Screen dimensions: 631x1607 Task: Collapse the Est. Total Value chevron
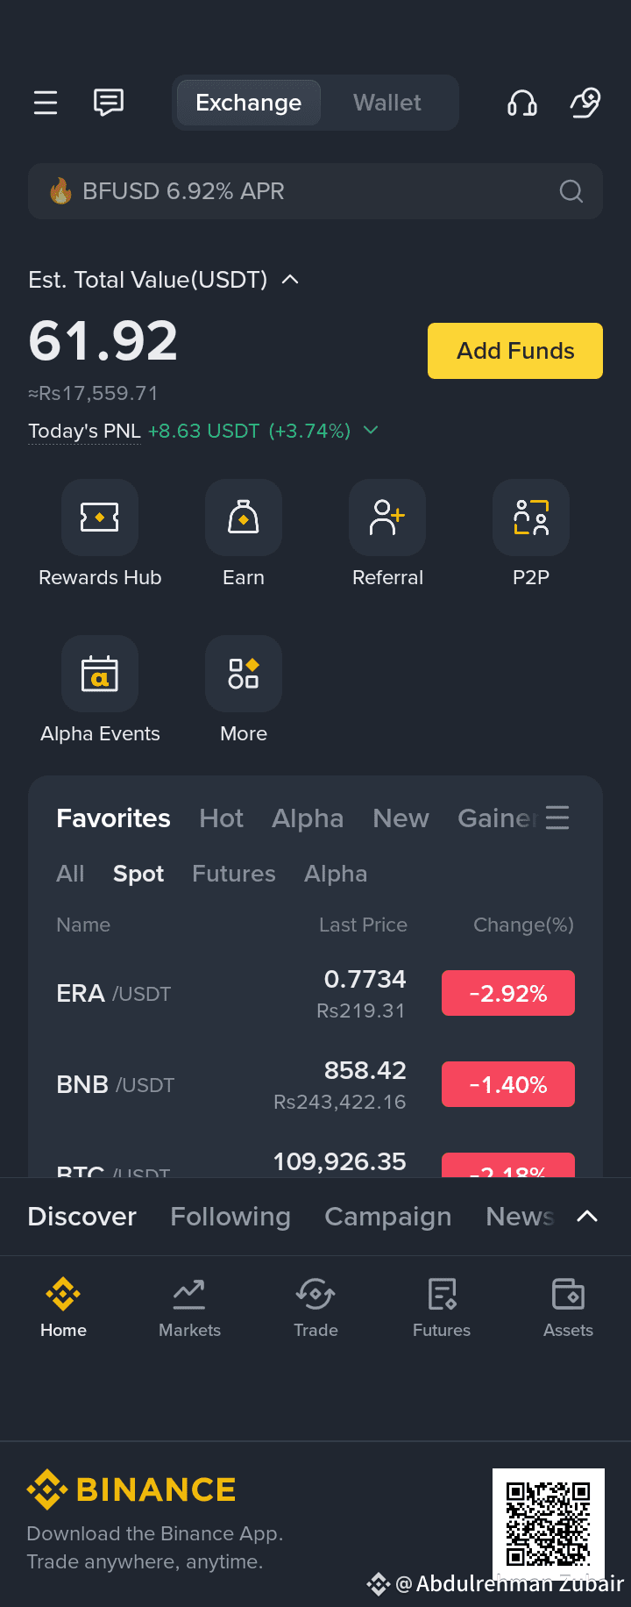click(290, 280)
